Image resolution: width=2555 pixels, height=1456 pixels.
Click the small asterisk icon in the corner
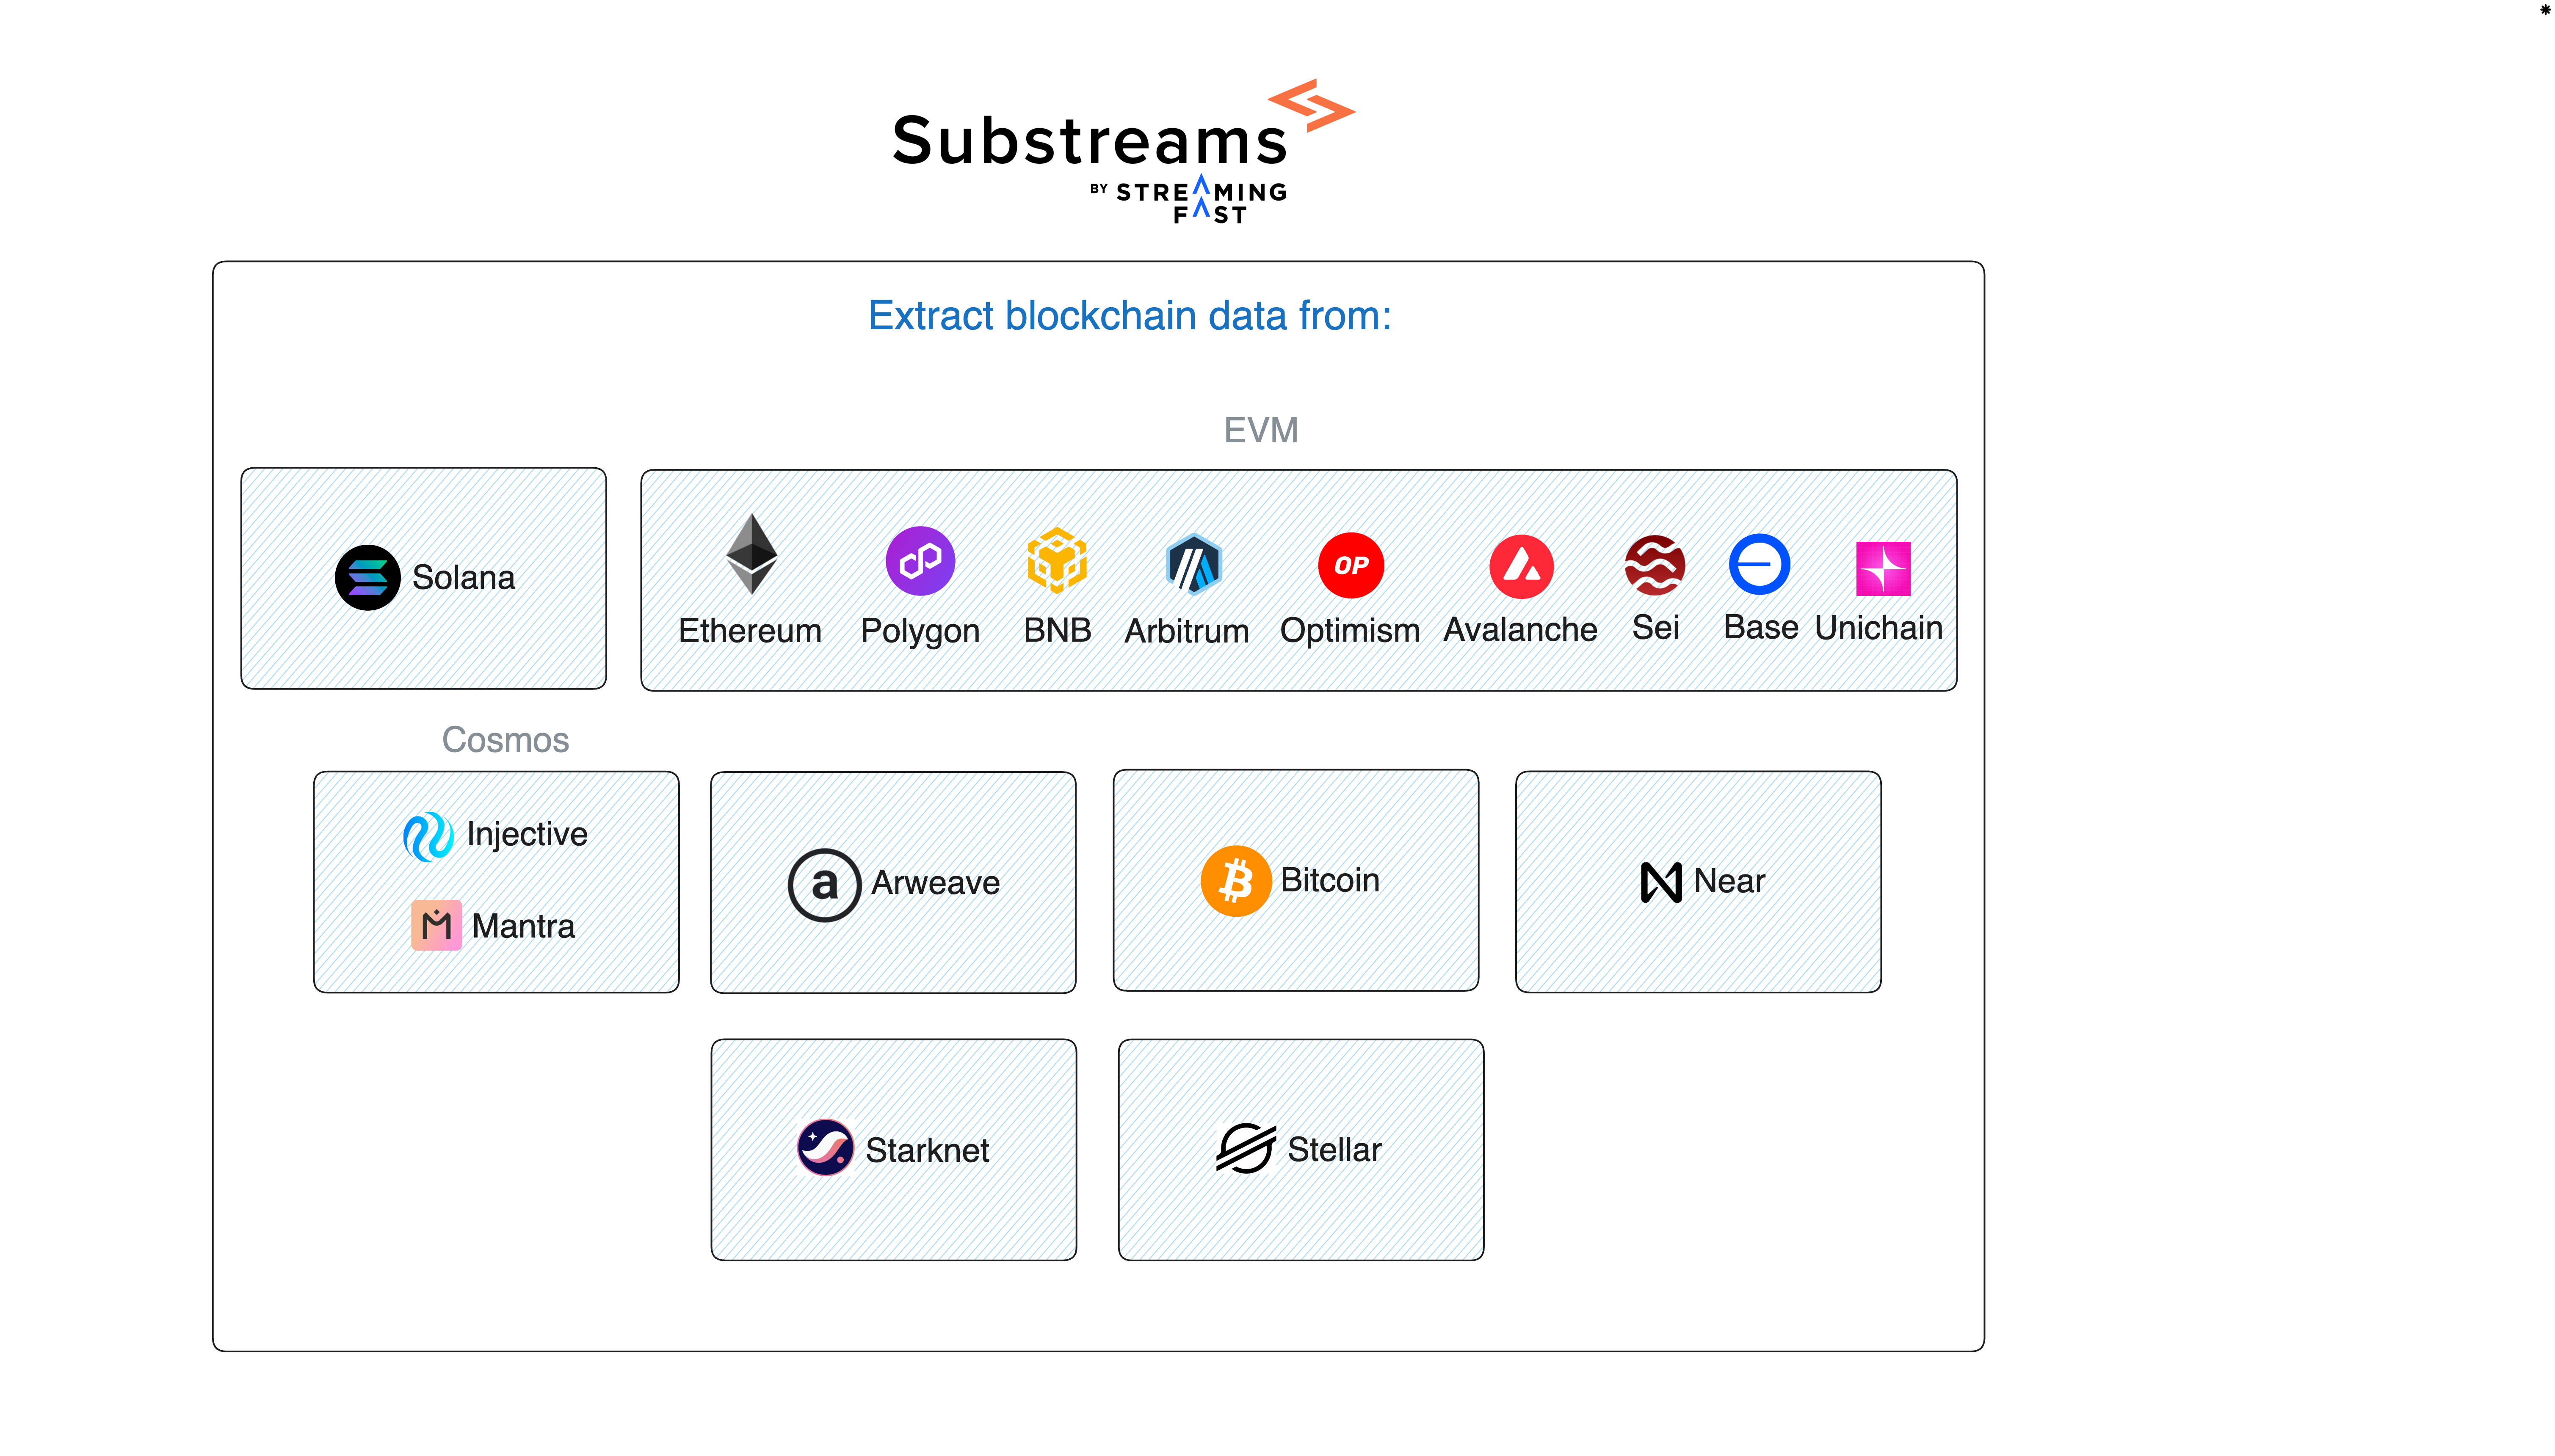point(2545,10)
